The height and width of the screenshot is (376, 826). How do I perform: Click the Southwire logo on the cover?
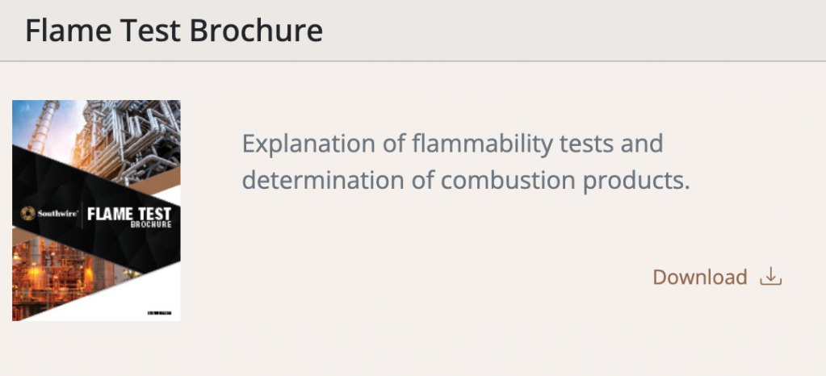click(49, 215)
